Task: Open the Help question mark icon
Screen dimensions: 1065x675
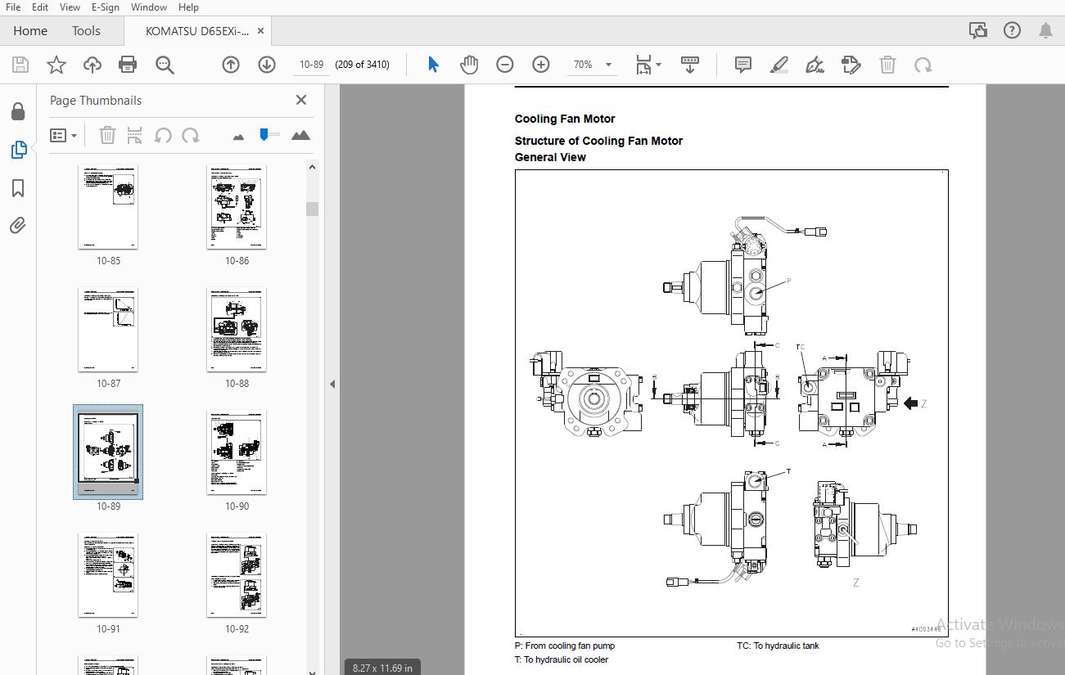Action: click(1013, 31)
